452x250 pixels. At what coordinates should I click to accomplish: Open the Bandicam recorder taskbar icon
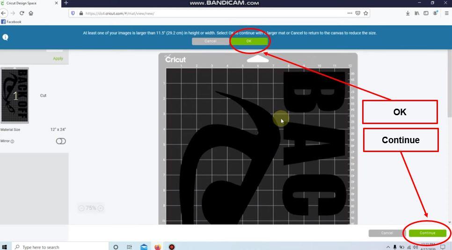172,247
